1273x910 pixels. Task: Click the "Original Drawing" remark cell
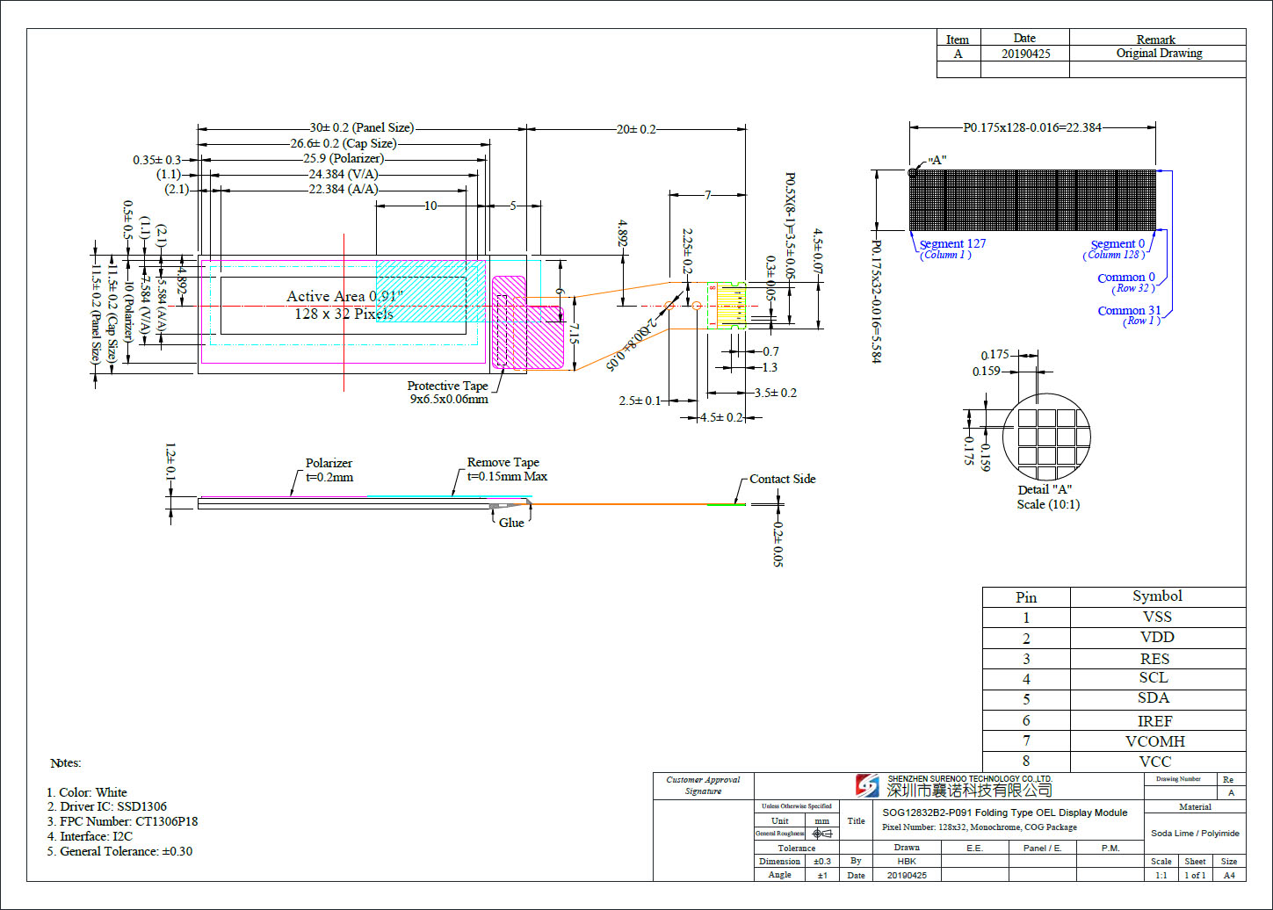(x=1158, y=54)
